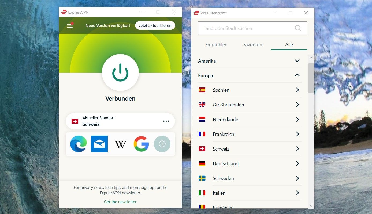The height and width of the screenshot is (214, 372).
Task: Switch to the Alle tab
Action: (289, 45)
